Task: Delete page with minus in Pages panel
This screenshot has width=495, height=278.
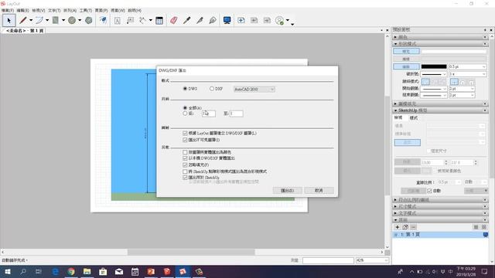Action: [413, 227]
